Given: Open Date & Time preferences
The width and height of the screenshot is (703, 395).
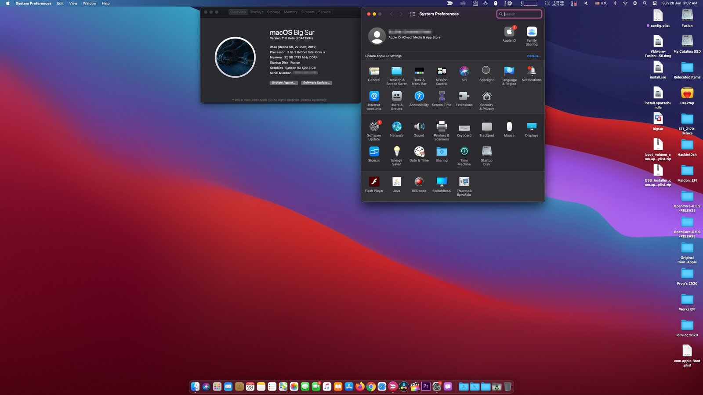Looking at the screenshot, I should (x=419, y=151).
